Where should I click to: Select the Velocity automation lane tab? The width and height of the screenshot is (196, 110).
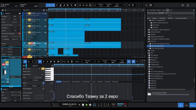(x=58, y=82)
